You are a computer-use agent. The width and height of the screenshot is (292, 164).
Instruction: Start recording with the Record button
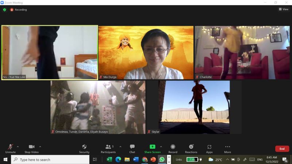click(173, 147)
